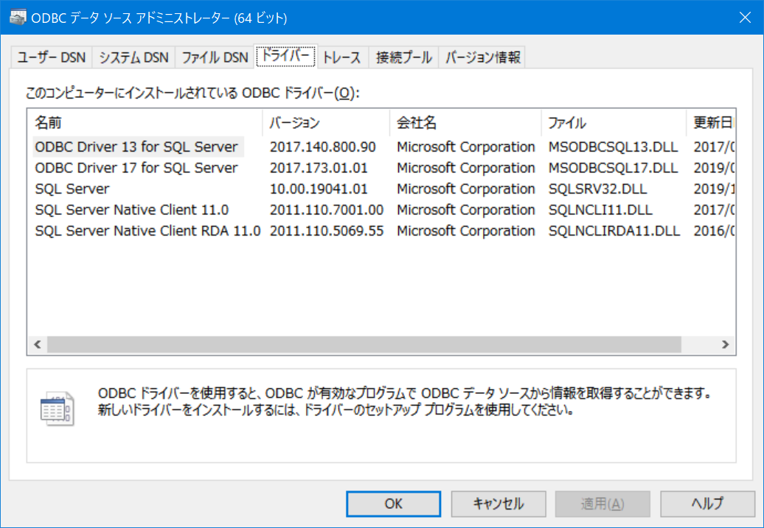Sort by the ファイル column header

(x=614, y=123)
